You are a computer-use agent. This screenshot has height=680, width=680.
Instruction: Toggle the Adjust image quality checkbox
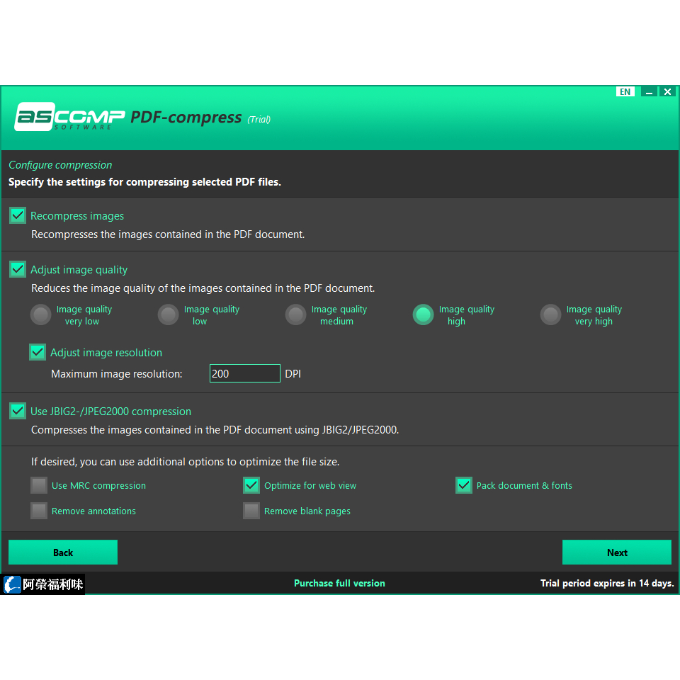point(18,269)
